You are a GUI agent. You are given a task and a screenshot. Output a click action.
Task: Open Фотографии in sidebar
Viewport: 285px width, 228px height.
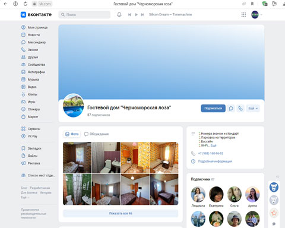(33, 72)
